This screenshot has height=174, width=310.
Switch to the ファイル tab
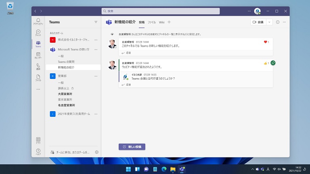152,22
